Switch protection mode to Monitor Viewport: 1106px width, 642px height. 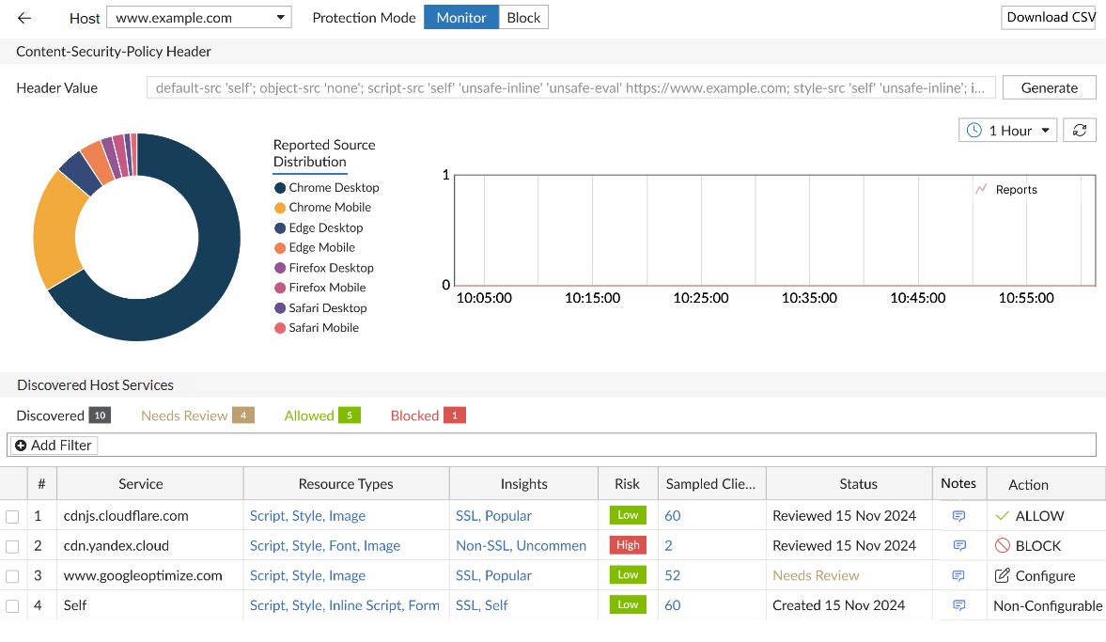[x=461, y=18]
